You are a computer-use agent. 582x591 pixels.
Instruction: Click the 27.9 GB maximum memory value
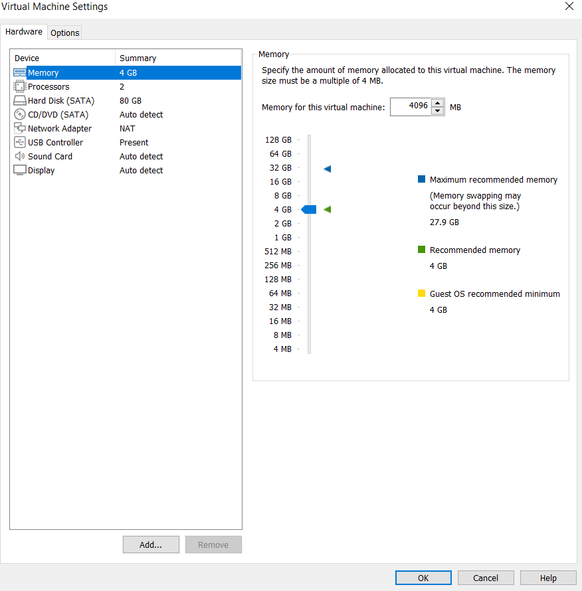click(444, 222)
